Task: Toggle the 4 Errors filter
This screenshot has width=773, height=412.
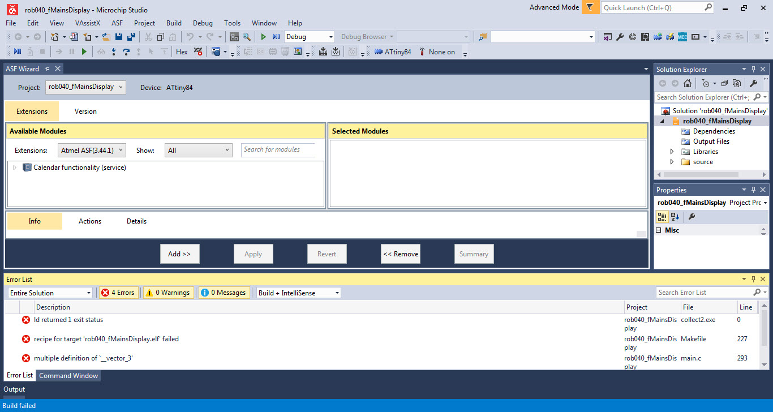Action: [118, 293]
